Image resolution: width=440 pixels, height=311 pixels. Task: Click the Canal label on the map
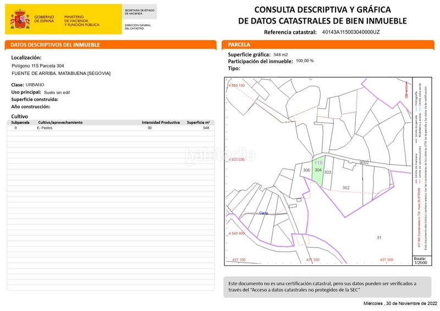click(x=263, y=213)
